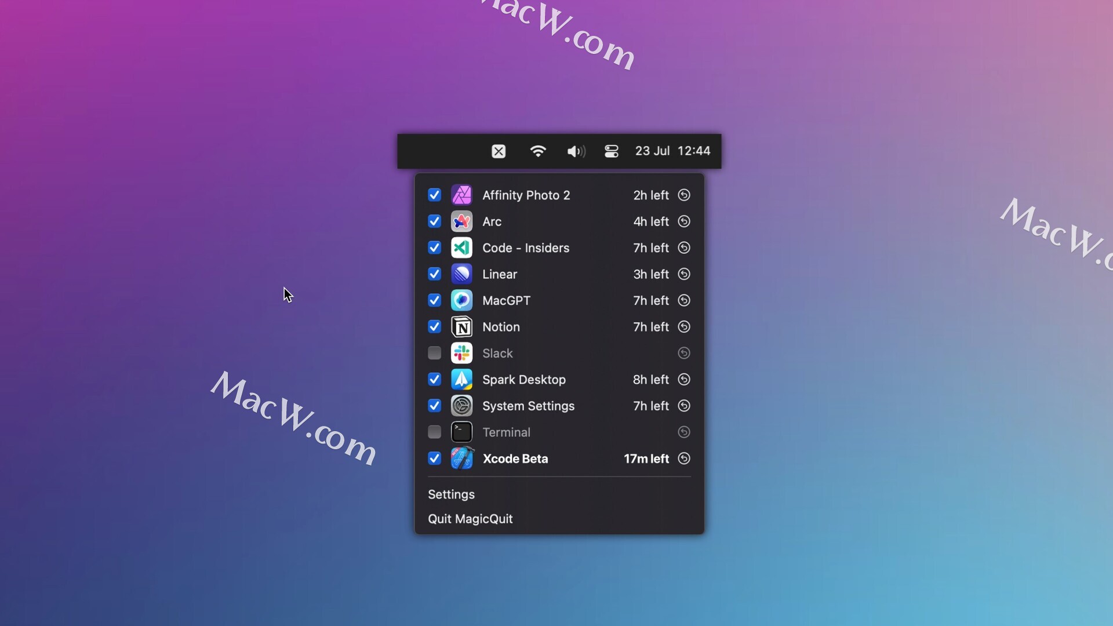Click the Notion app icon
Screen dimensions: 1113x626
[x=461, y=327]
